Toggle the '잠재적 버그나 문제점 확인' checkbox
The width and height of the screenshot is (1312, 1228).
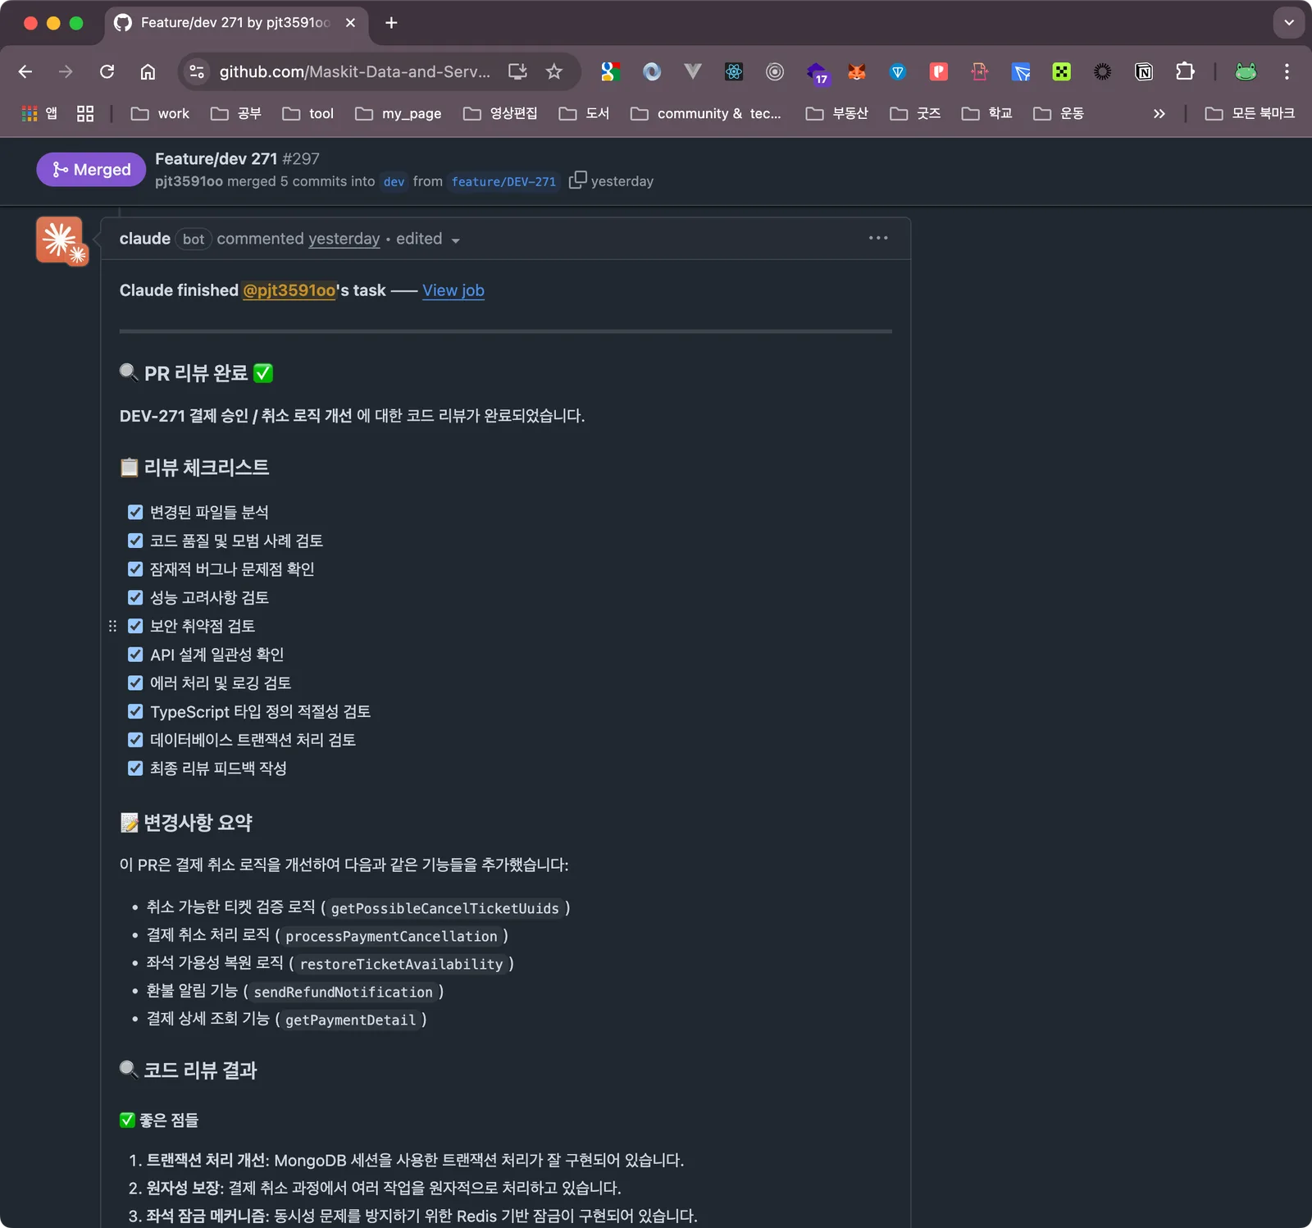(135, 569)
